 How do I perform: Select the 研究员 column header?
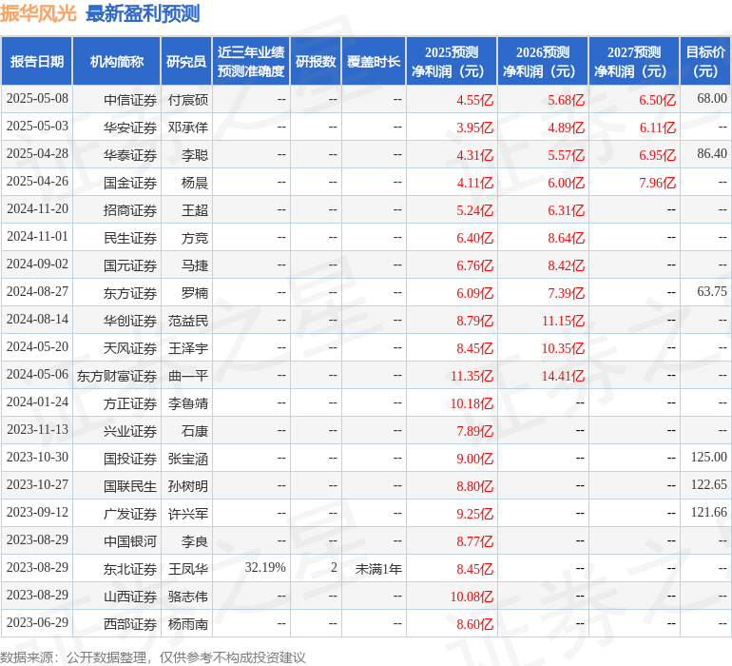186,61
